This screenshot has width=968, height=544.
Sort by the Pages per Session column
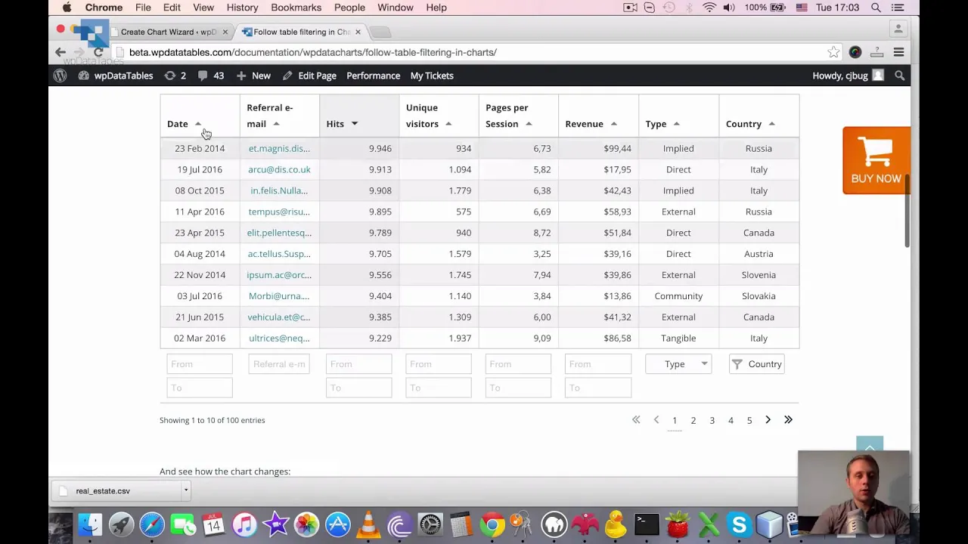pos(519,116)
